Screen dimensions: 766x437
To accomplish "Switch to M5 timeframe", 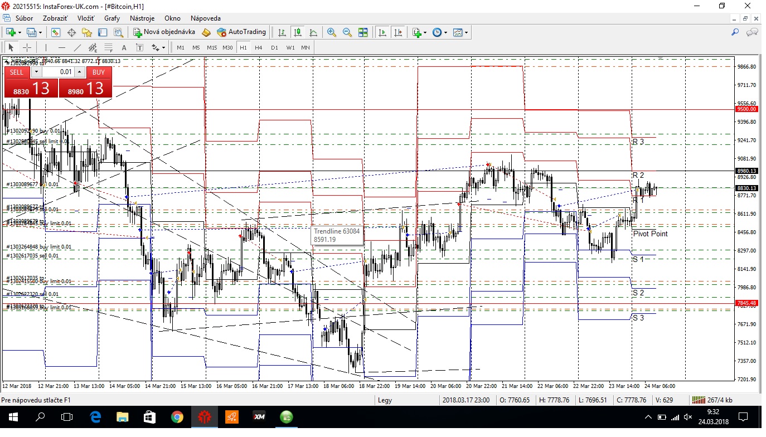I will [x=196, y=47].
